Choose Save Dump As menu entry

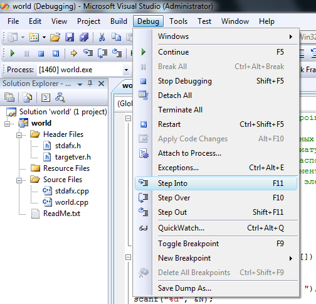click(x=216, y=288)
